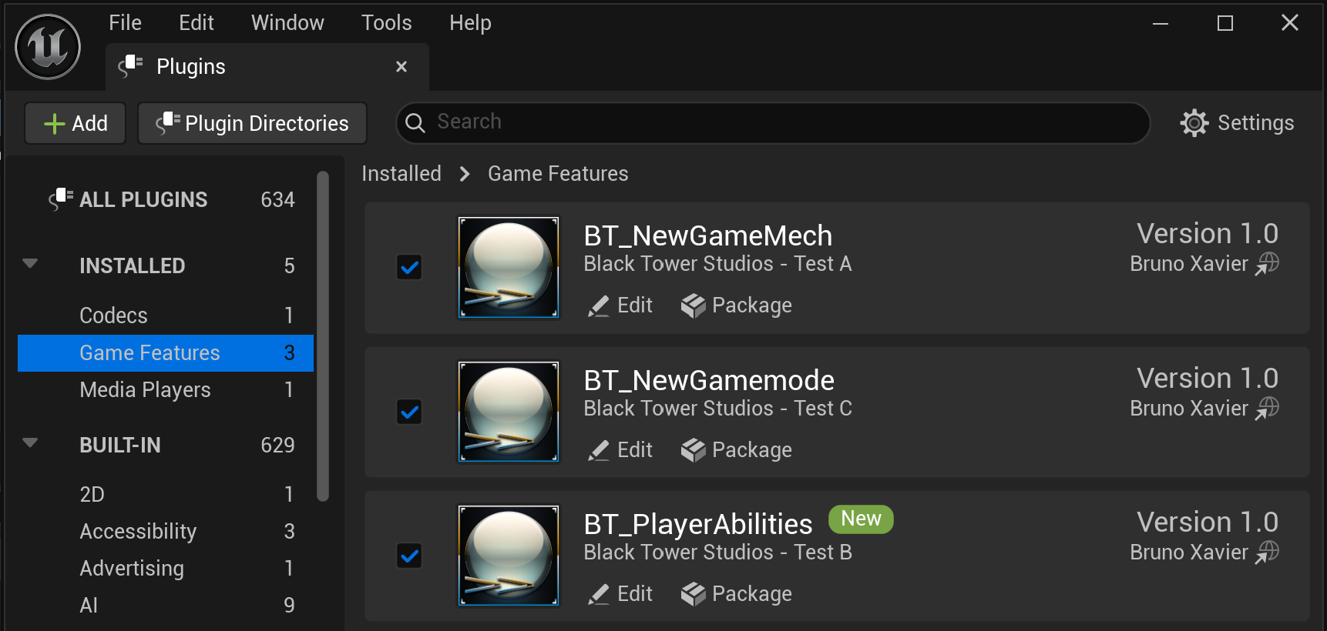Image resolution: width=1327 pixels, height=631 pixels.
Task: Click the pencil icon for BT_PlayerAbilities
Action: (x=599, y=595)
